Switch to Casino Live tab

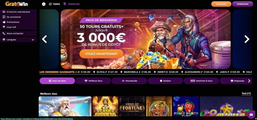(x=72, y=4)
